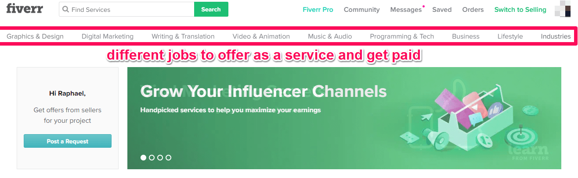Go to the Community page

click(361, 10)
